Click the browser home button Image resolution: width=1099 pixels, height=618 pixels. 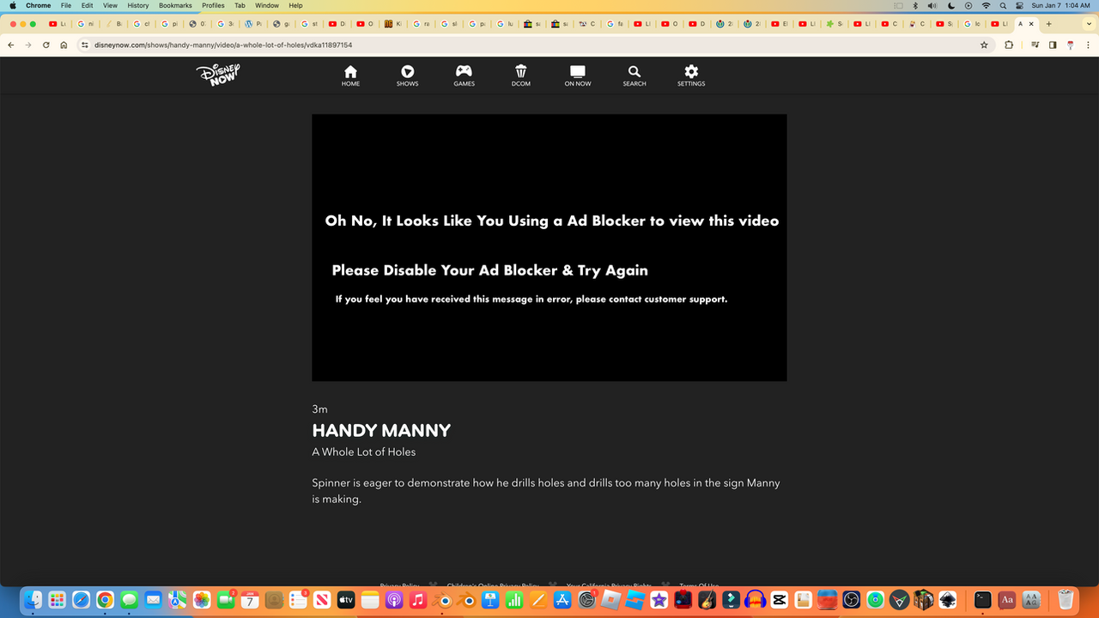(64, 45)
